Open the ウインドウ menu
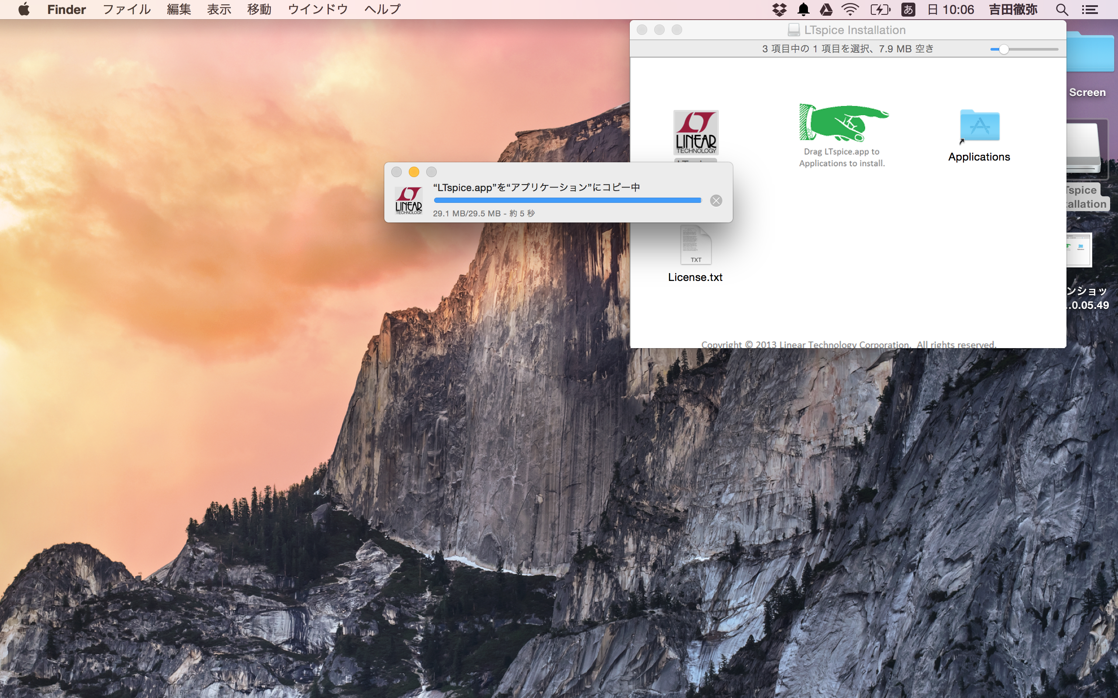This screenshot has width=1118, height=698. tap(317, 10)
